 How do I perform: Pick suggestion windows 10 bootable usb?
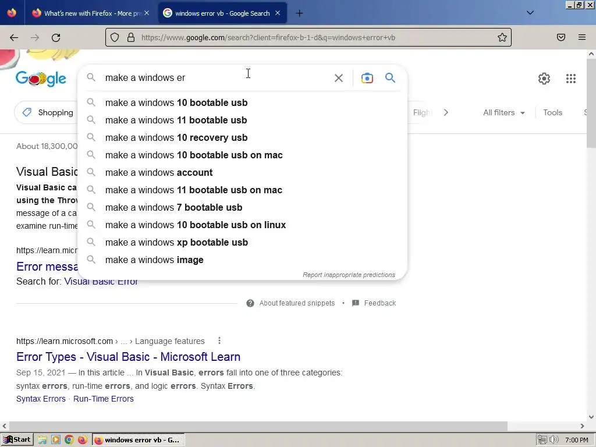pyautogui.click(x=243, y=102)
